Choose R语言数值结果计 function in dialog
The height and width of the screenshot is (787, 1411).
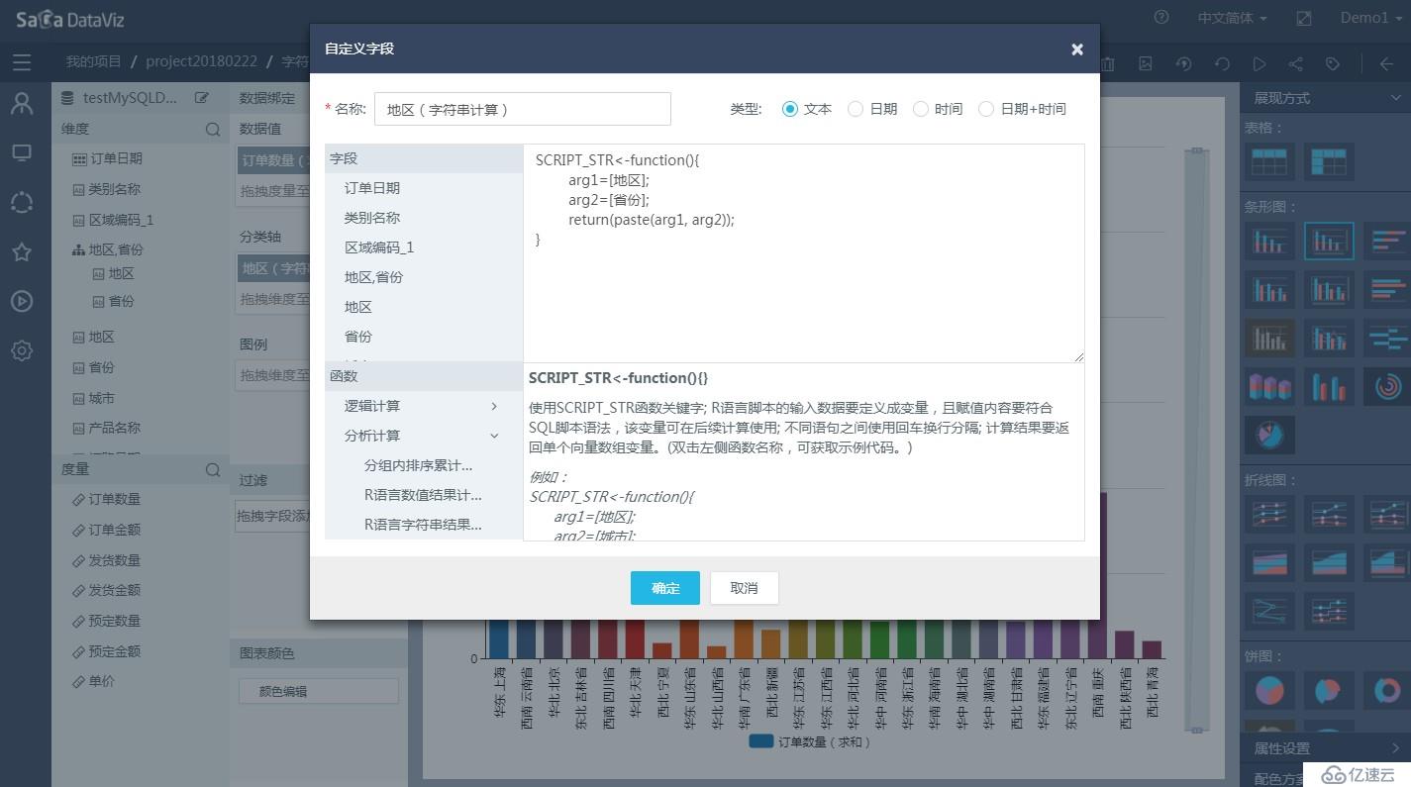click(423, 495)
